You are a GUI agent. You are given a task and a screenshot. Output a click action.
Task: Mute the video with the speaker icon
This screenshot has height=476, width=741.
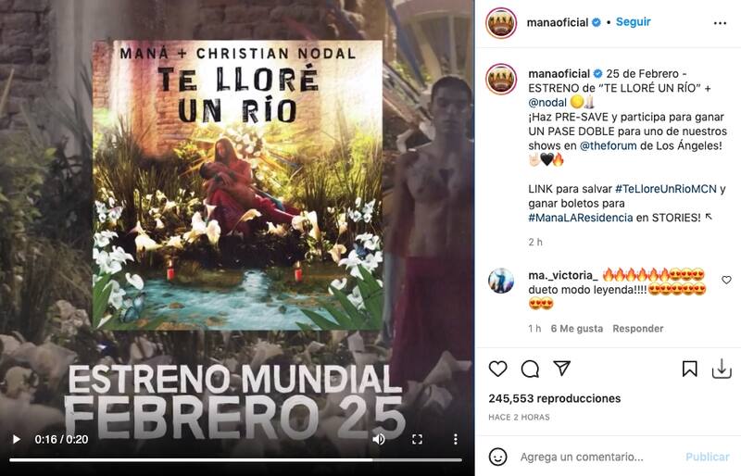tap(379, 439)
